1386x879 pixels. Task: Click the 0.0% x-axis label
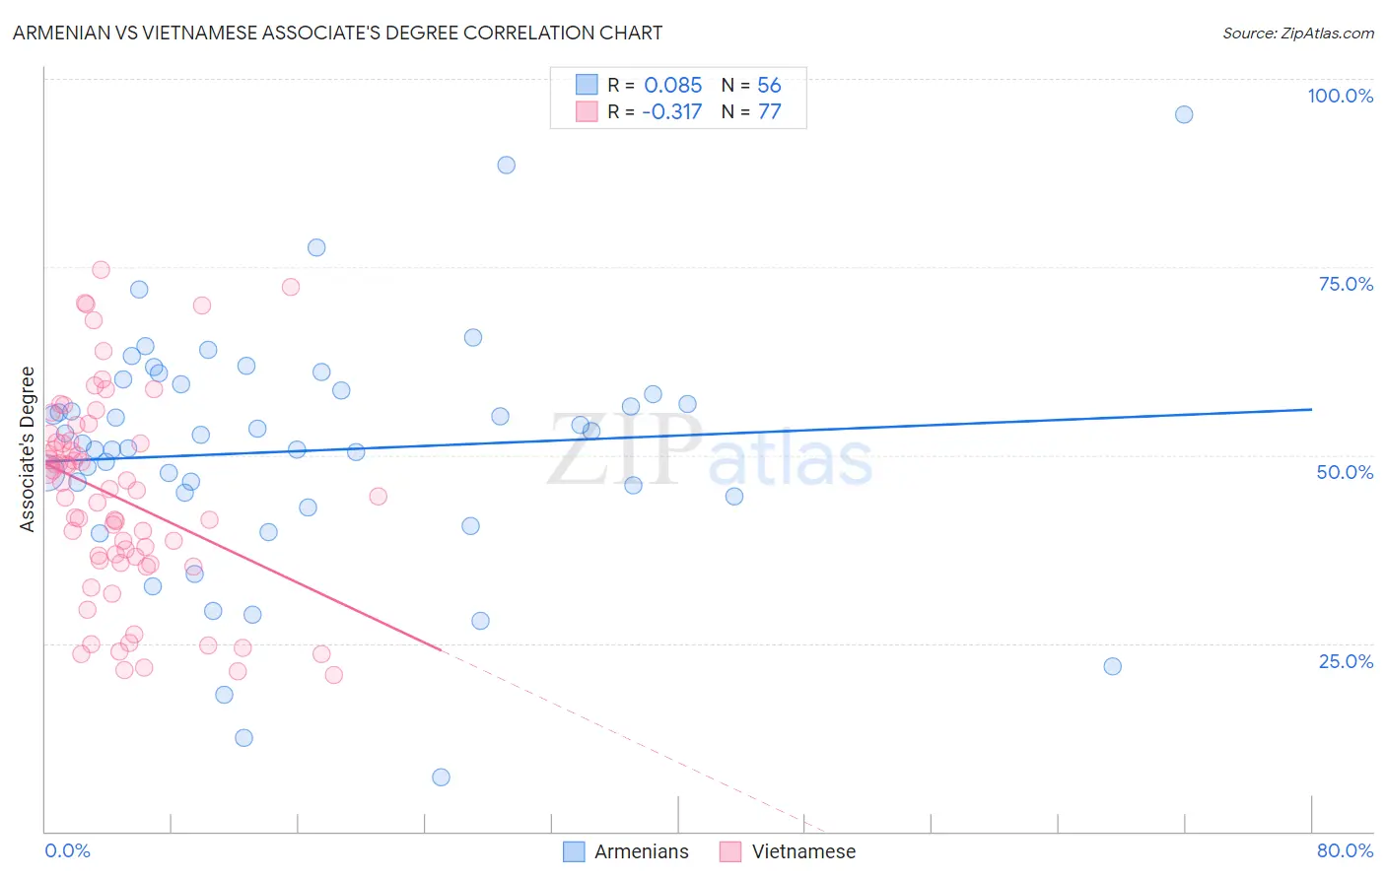[67, 850]
